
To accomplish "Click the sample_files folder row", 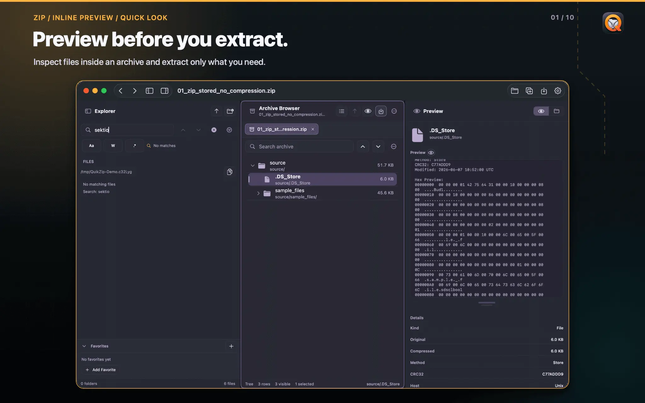I will click(x=322, y=193).
